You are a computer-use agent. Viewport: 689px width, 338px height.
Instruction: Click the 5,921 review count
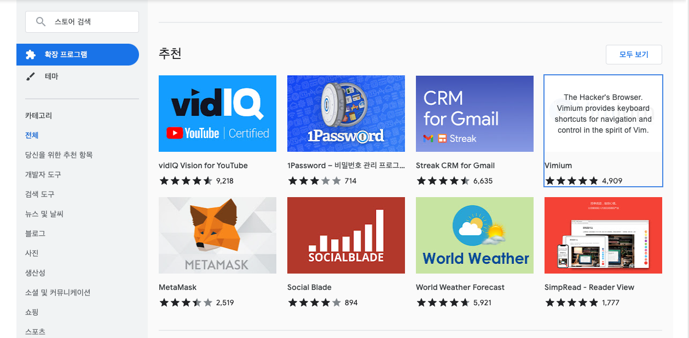click(483, 303)
